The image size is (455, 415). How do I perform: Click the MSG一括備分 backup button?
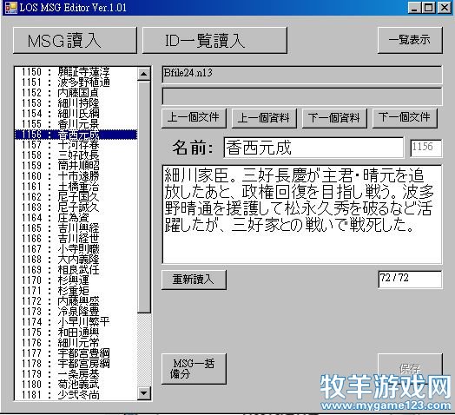pyautogui.click(x=194, y=369)
